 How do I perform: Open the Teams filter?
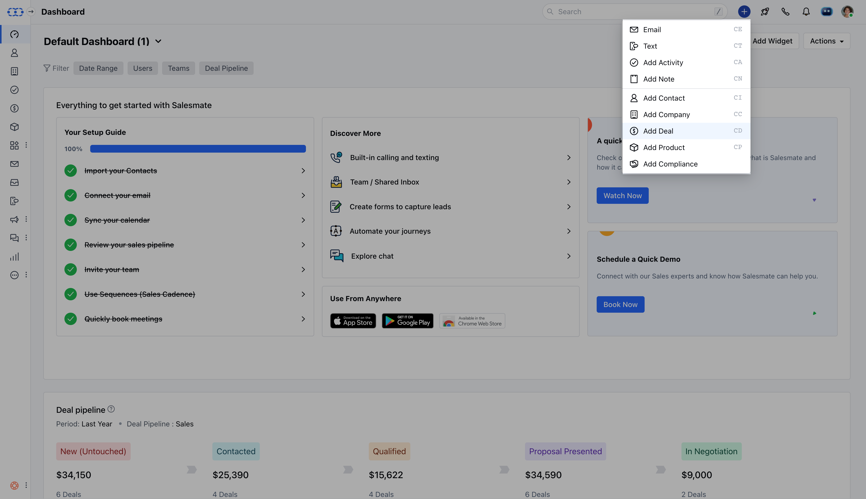(179, 68)
